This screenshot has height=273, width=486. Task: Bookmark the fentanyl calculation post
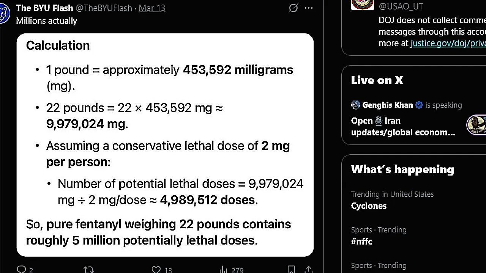pyautogui.click(x=291, y=269)
